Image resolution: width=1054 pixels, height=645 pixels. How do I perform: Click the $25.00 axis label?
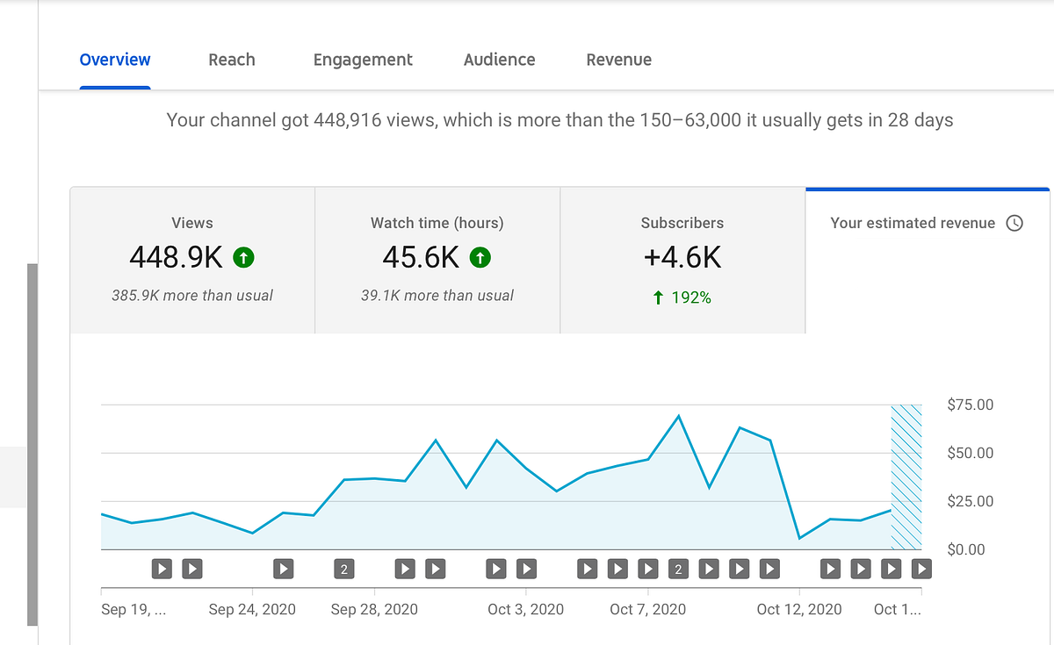[x=971, y=501]
